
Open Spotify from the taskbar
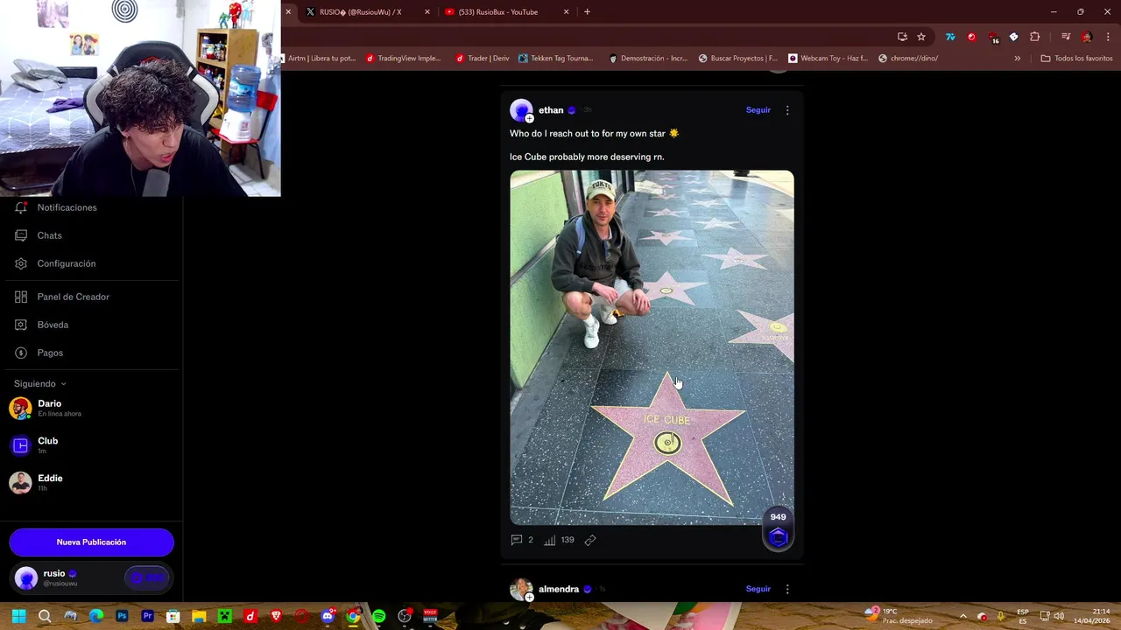pyautogui.click(x=378, y=616)
